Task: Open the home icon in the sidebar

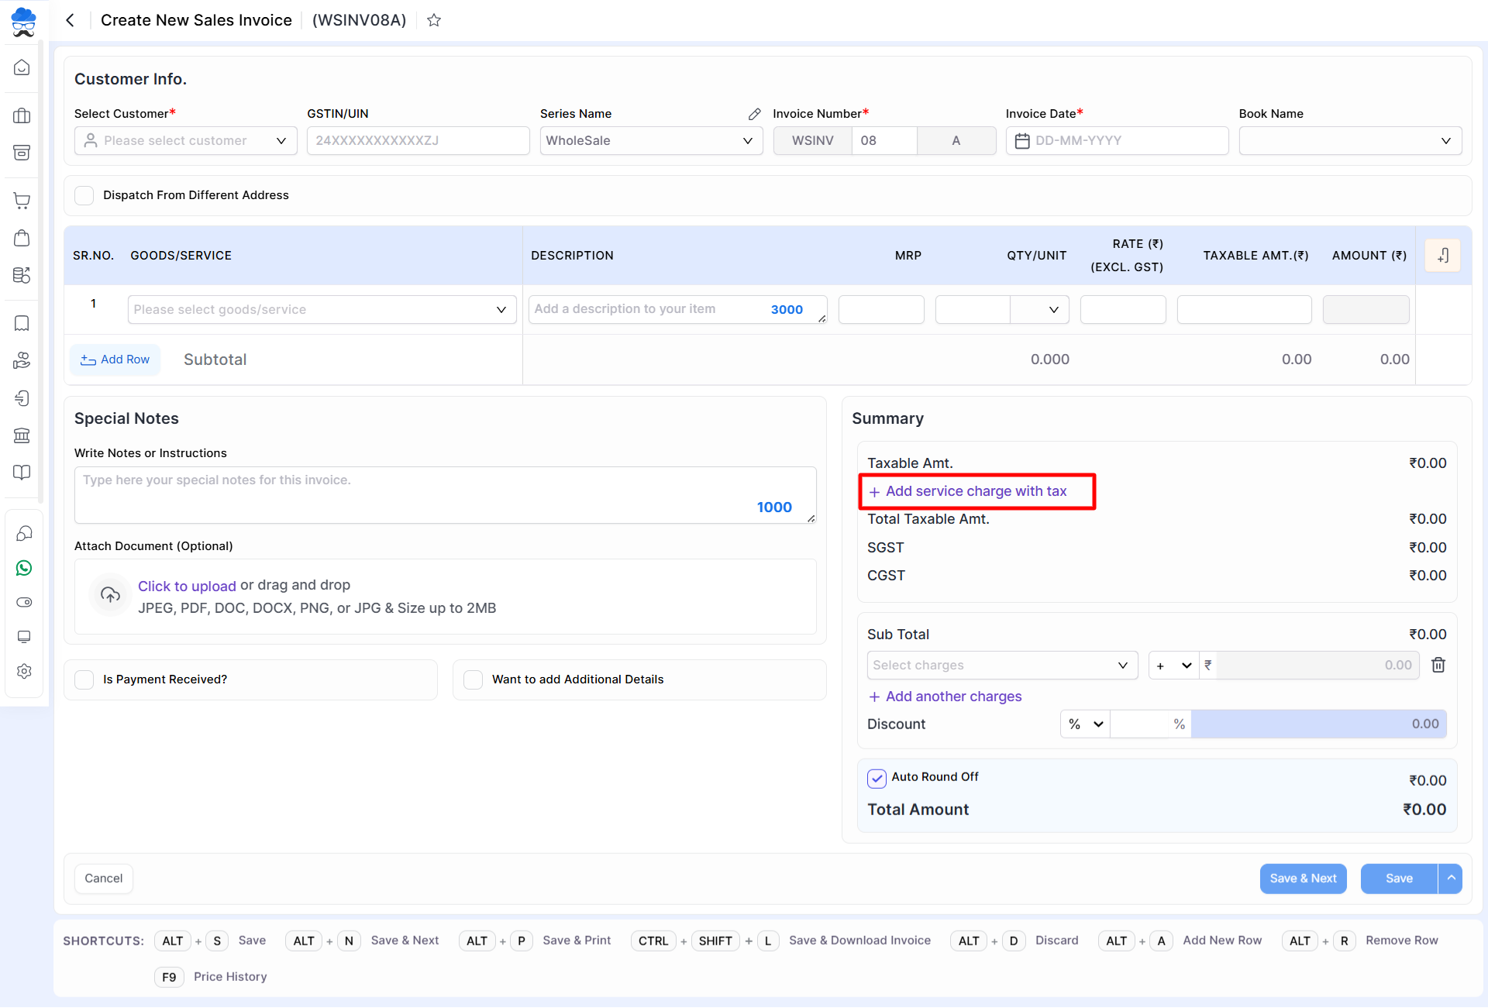Action: 22,67
